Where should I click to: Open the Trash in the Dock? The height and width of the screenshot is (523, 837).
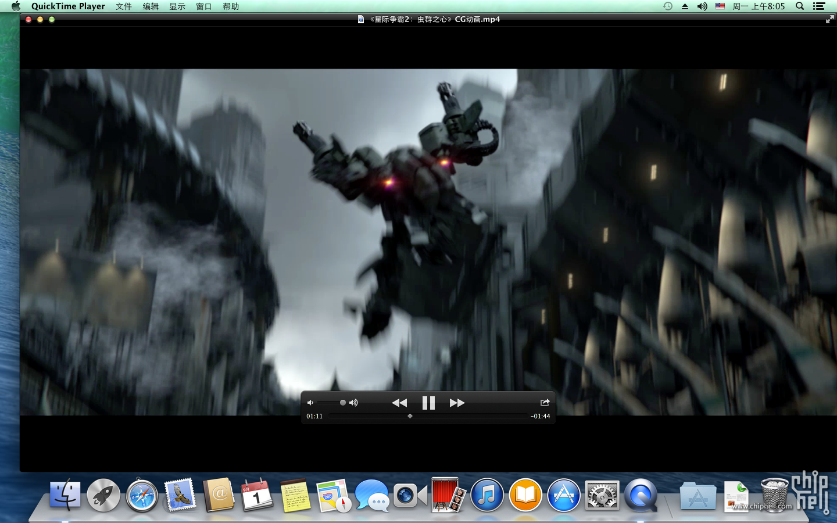775,495
